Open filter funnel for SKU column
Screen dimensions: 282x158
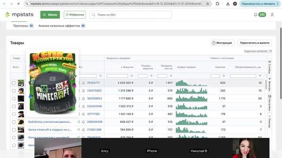click(x=100, y=76)
